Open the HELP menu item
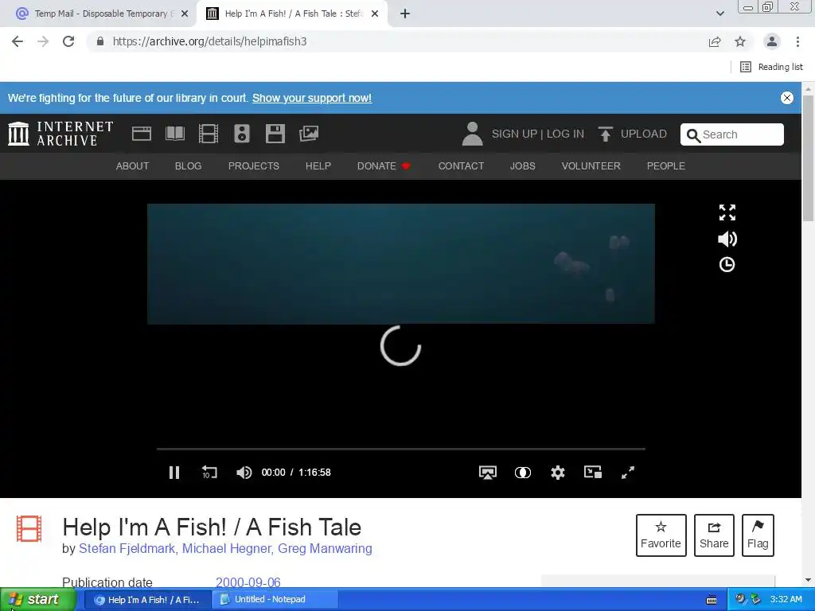815x611 pixels. [x=318, y=165]
